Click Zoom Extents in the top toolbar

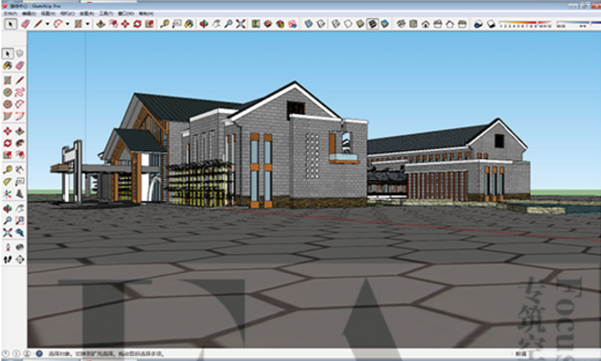point(241,24)
